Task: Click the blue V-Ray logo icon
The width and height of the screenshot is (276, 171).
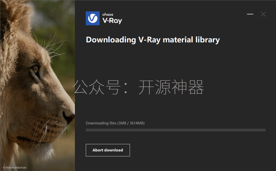Action: click(93, 18)
